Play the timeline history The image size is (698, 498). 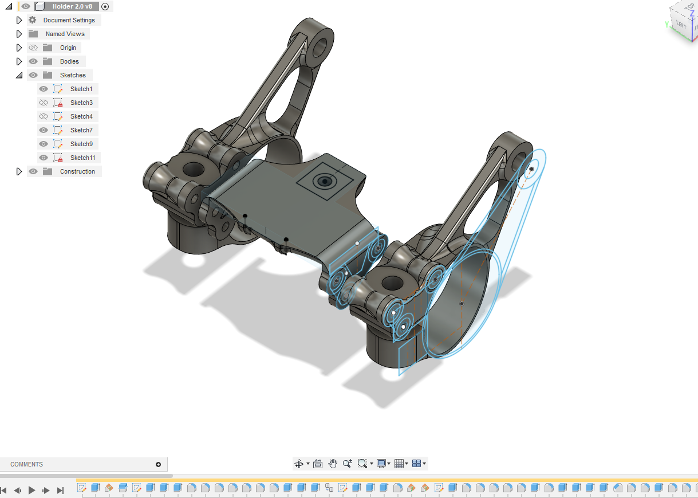(32, 490)
